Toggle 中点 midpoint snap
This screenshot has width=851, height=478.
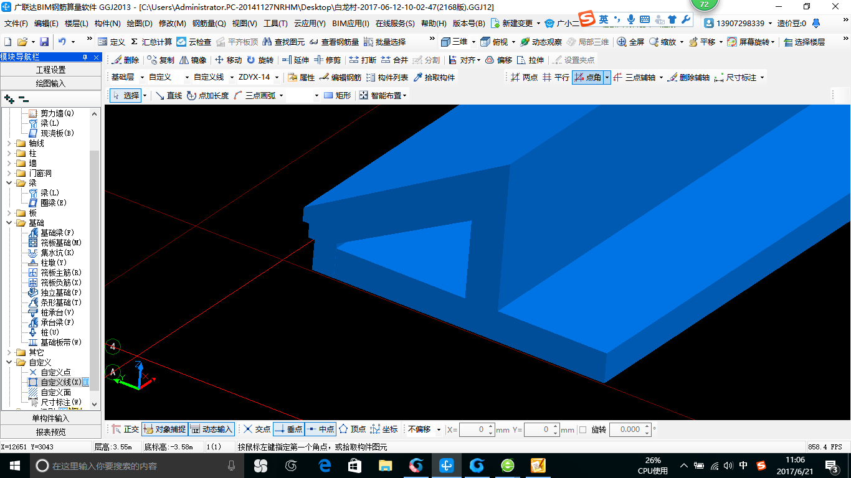click(x=320, y=429)
